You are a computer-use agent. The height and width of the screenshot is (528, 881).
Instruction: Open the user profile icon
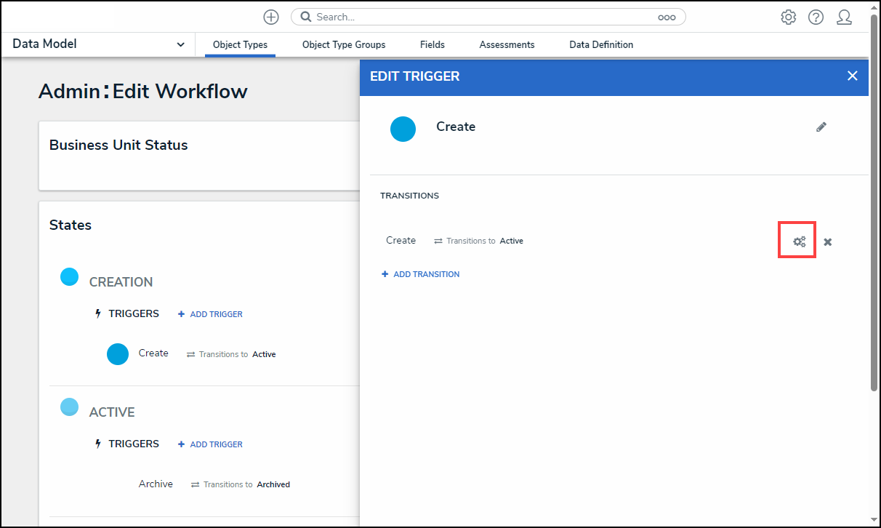[x=843, y=17]
